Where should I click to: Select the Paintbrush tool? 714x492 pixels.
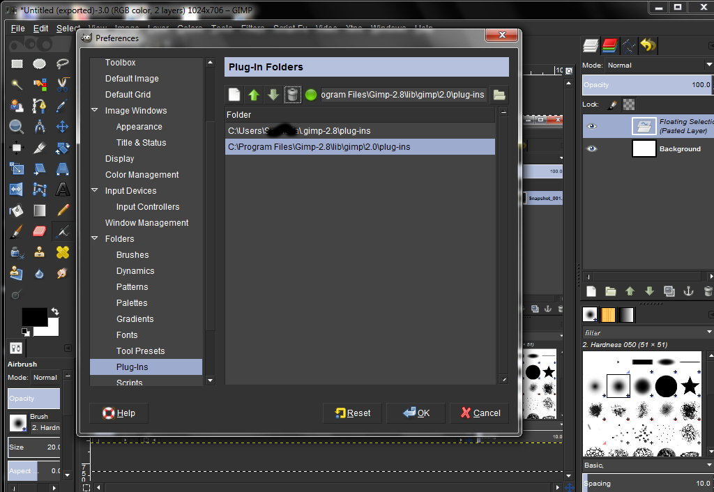click(x=17, y=231)
